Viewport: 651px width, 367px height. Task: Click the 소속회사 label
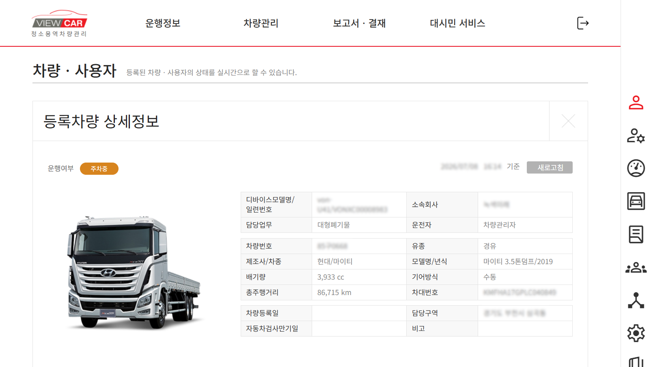pyautogui.click(x=425, y=205)
